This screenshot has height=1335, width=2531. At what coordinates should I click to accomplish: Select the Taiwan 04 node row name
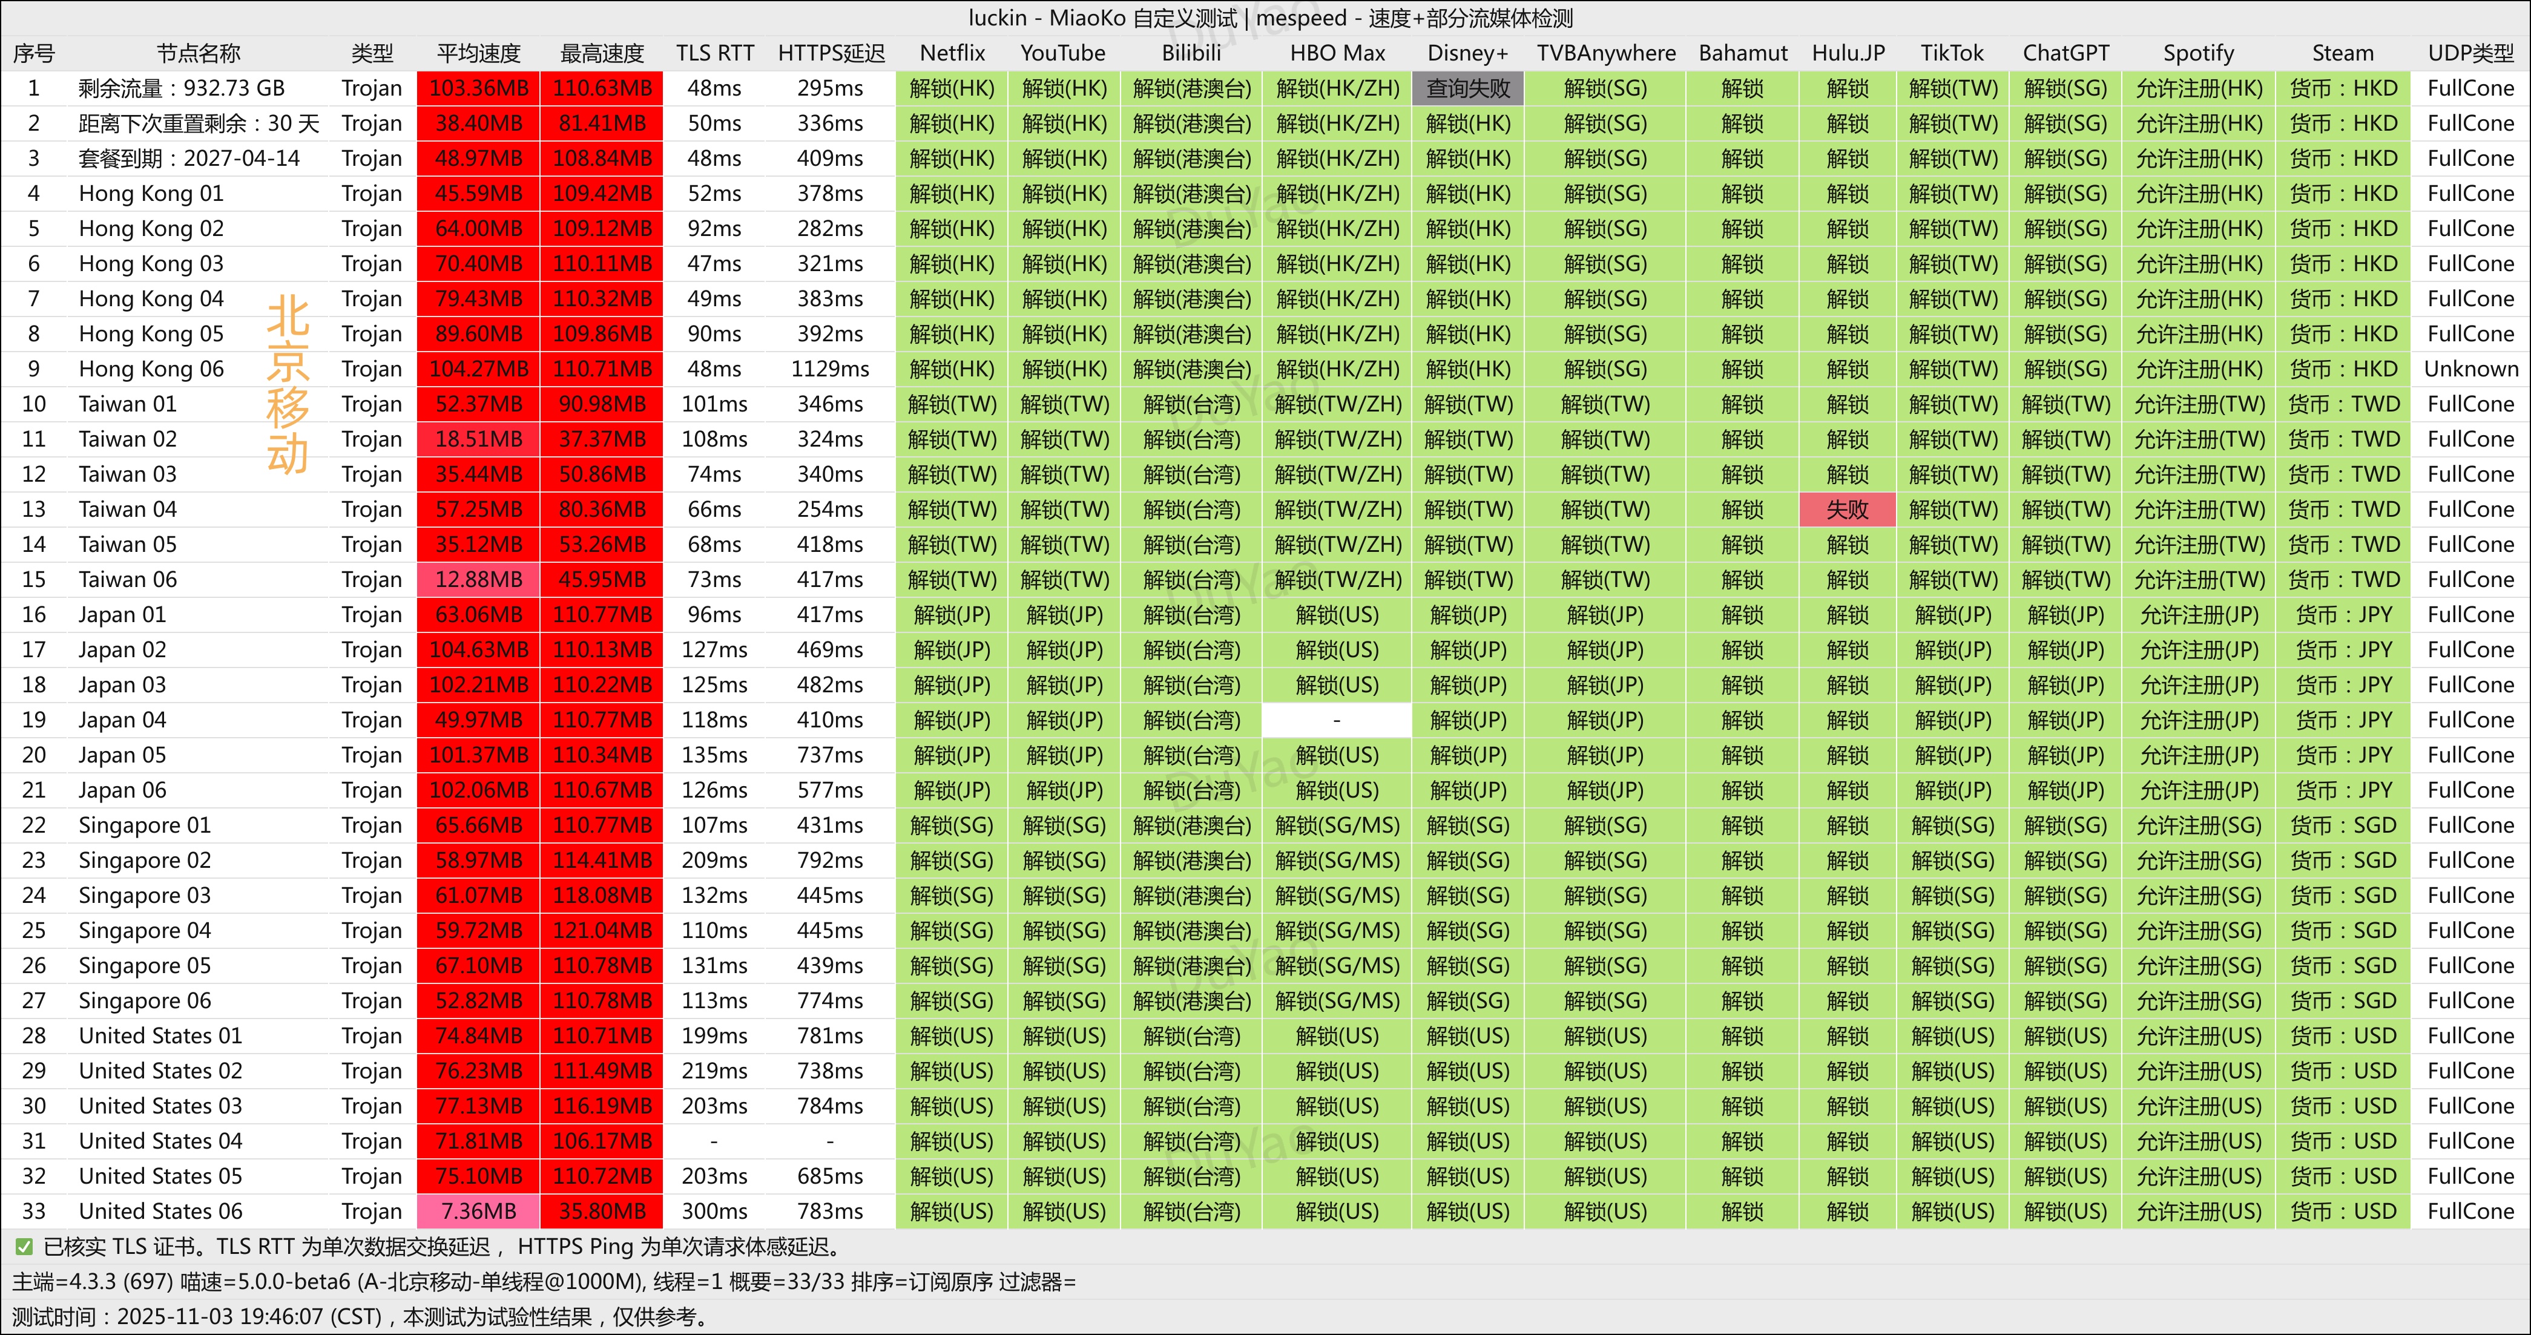click(128, 509)
